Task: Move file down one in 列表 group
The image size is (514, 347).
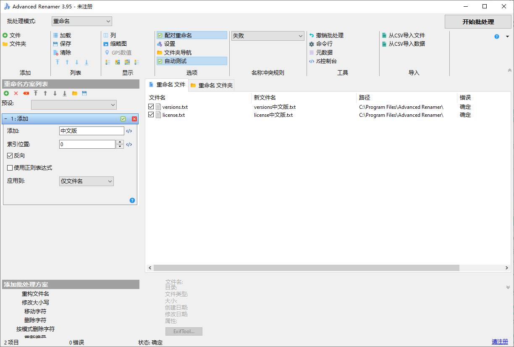Action: pos(77,62)
